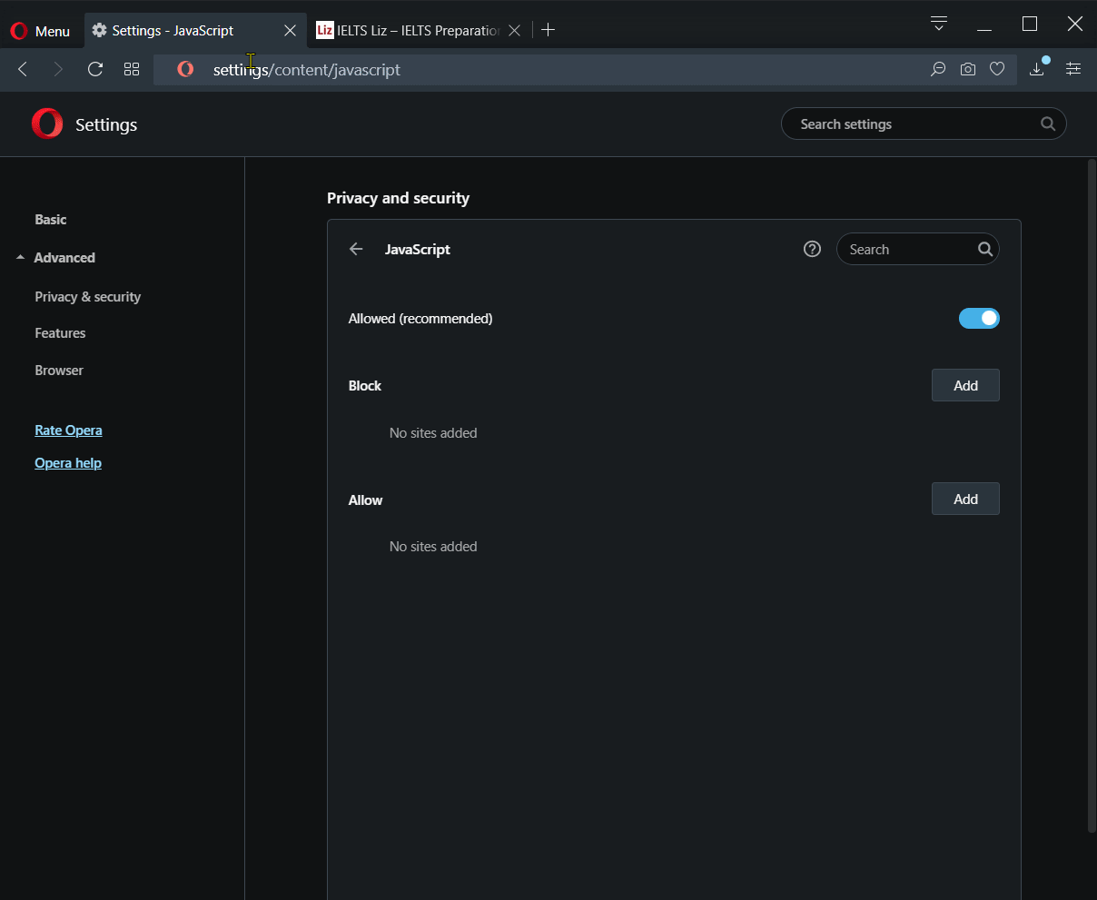
Task: Close the Settings - JavaScript tab
Action: 290,31
